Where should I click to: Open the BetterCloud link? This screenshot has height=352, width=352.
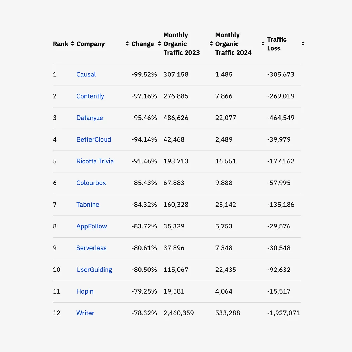point(94,139)
